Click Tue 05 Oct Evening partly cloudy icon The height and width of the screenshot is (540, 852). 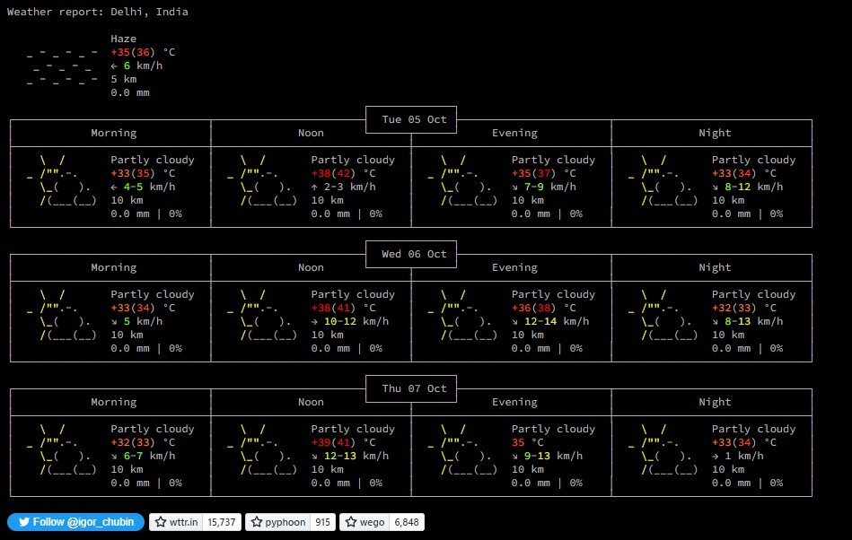[x=462, y=180]
